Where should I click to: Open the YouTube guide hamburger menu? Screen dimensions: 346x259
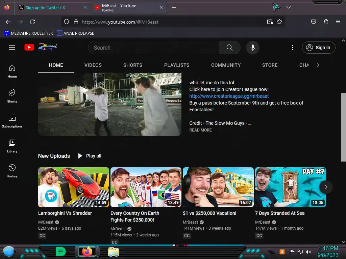click(x=12, y=47)
